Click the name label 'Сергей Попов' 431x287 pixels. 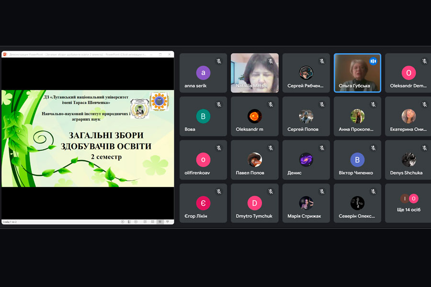tap(303, 129)
